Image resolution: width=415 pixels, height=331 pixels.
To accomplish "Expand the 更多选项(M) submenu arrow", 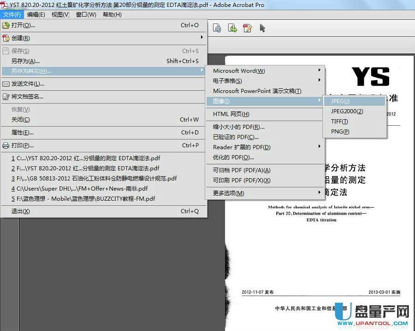I will tap(319, 193).
